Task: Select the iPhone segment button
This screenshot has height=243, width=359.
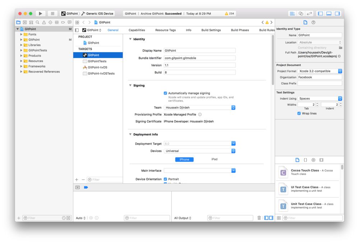Action: (184, 159)
